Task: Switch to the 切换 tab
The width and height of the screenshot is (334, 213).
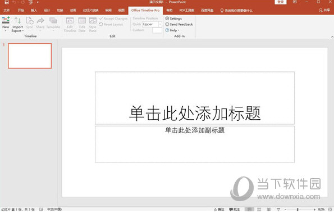Action: pos(60,10)
